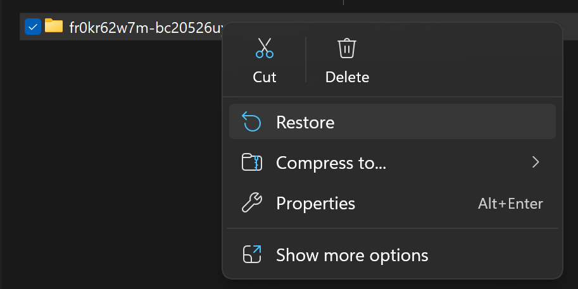
Task: Click the zipped folder Compress icon
Action: click(252, 163)
